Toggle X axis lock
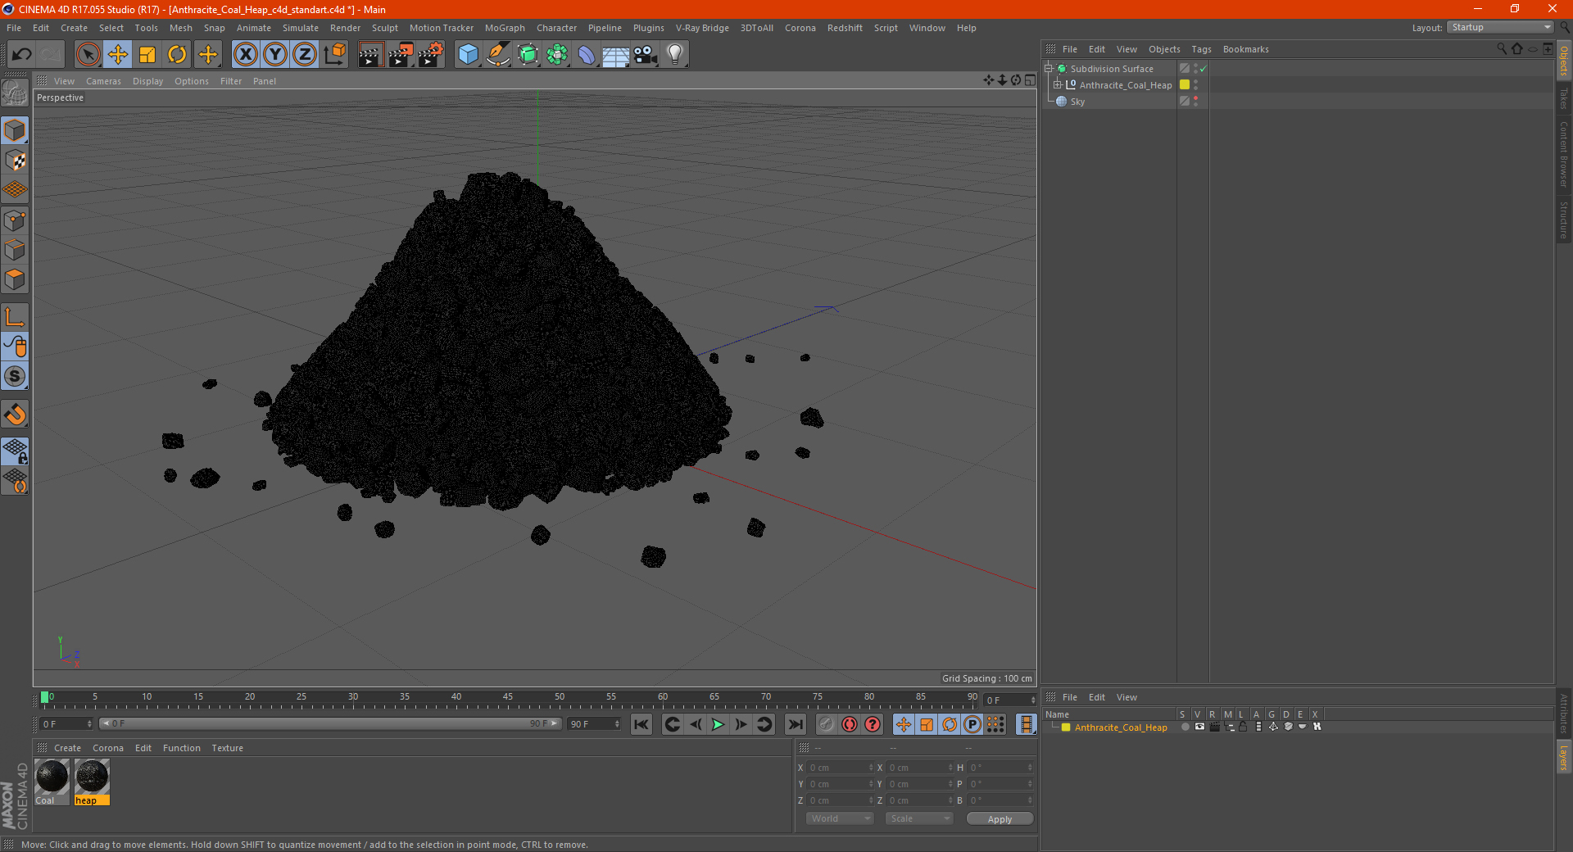 tap(245, 55)
